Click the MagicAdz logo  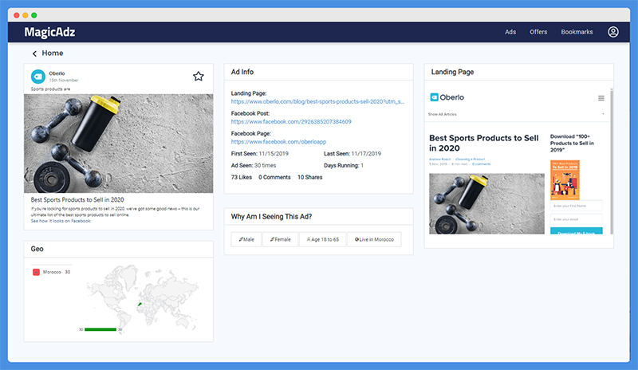click(49, 32)
